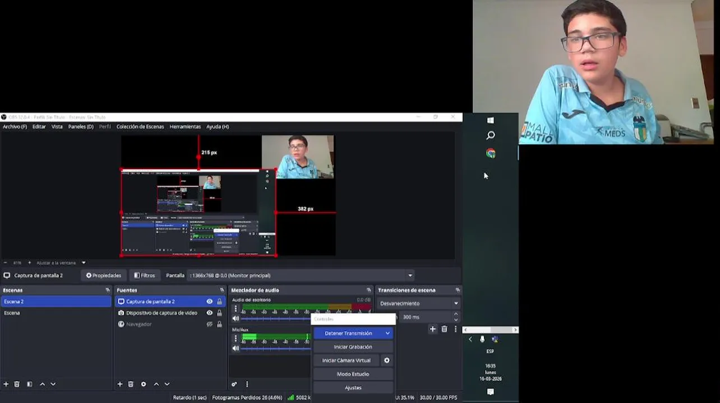Toggle lock on Captura de pantalla 2
This screenshot has width=720, height=403.
[x=219, y=302]
